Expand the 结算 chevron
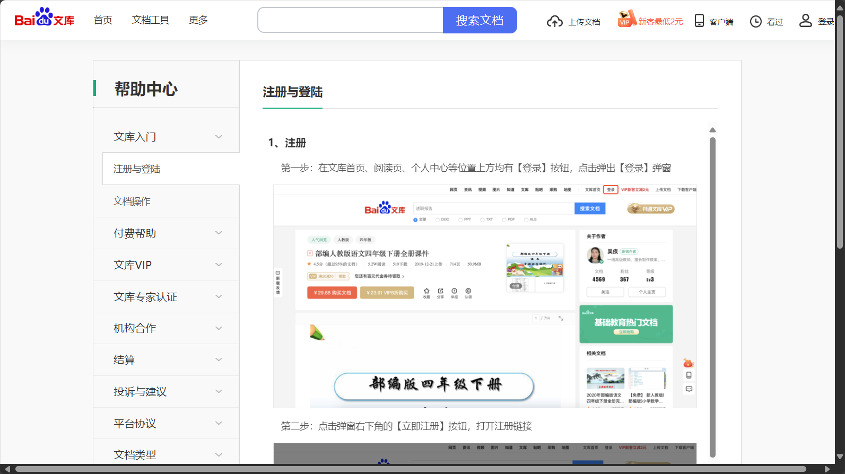The height and width of the screenshot is (474, 845). [219, 359]
